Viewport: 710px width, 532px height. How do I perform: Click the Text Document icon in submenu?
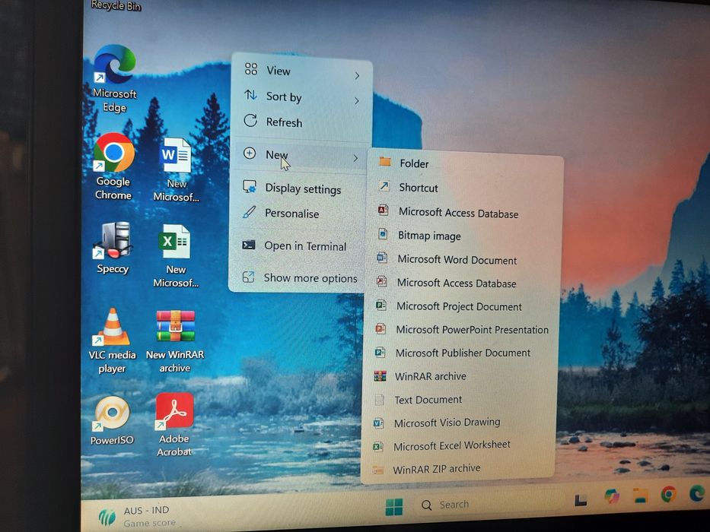(x=379, y=400)
